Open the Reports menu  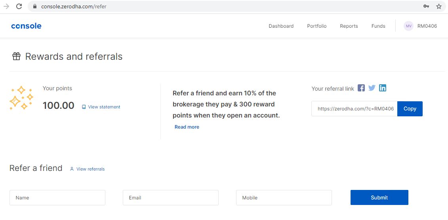(349, 26)
